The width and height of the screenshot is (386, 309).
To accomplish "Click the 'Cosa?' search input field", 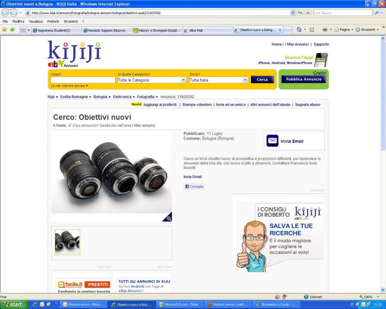I will pyautogui.click(x=83, y=80).
